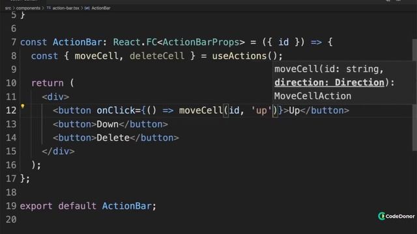The image size is (417, 234).
Task: Click line number 19 in the gutter
Action: 11,206
